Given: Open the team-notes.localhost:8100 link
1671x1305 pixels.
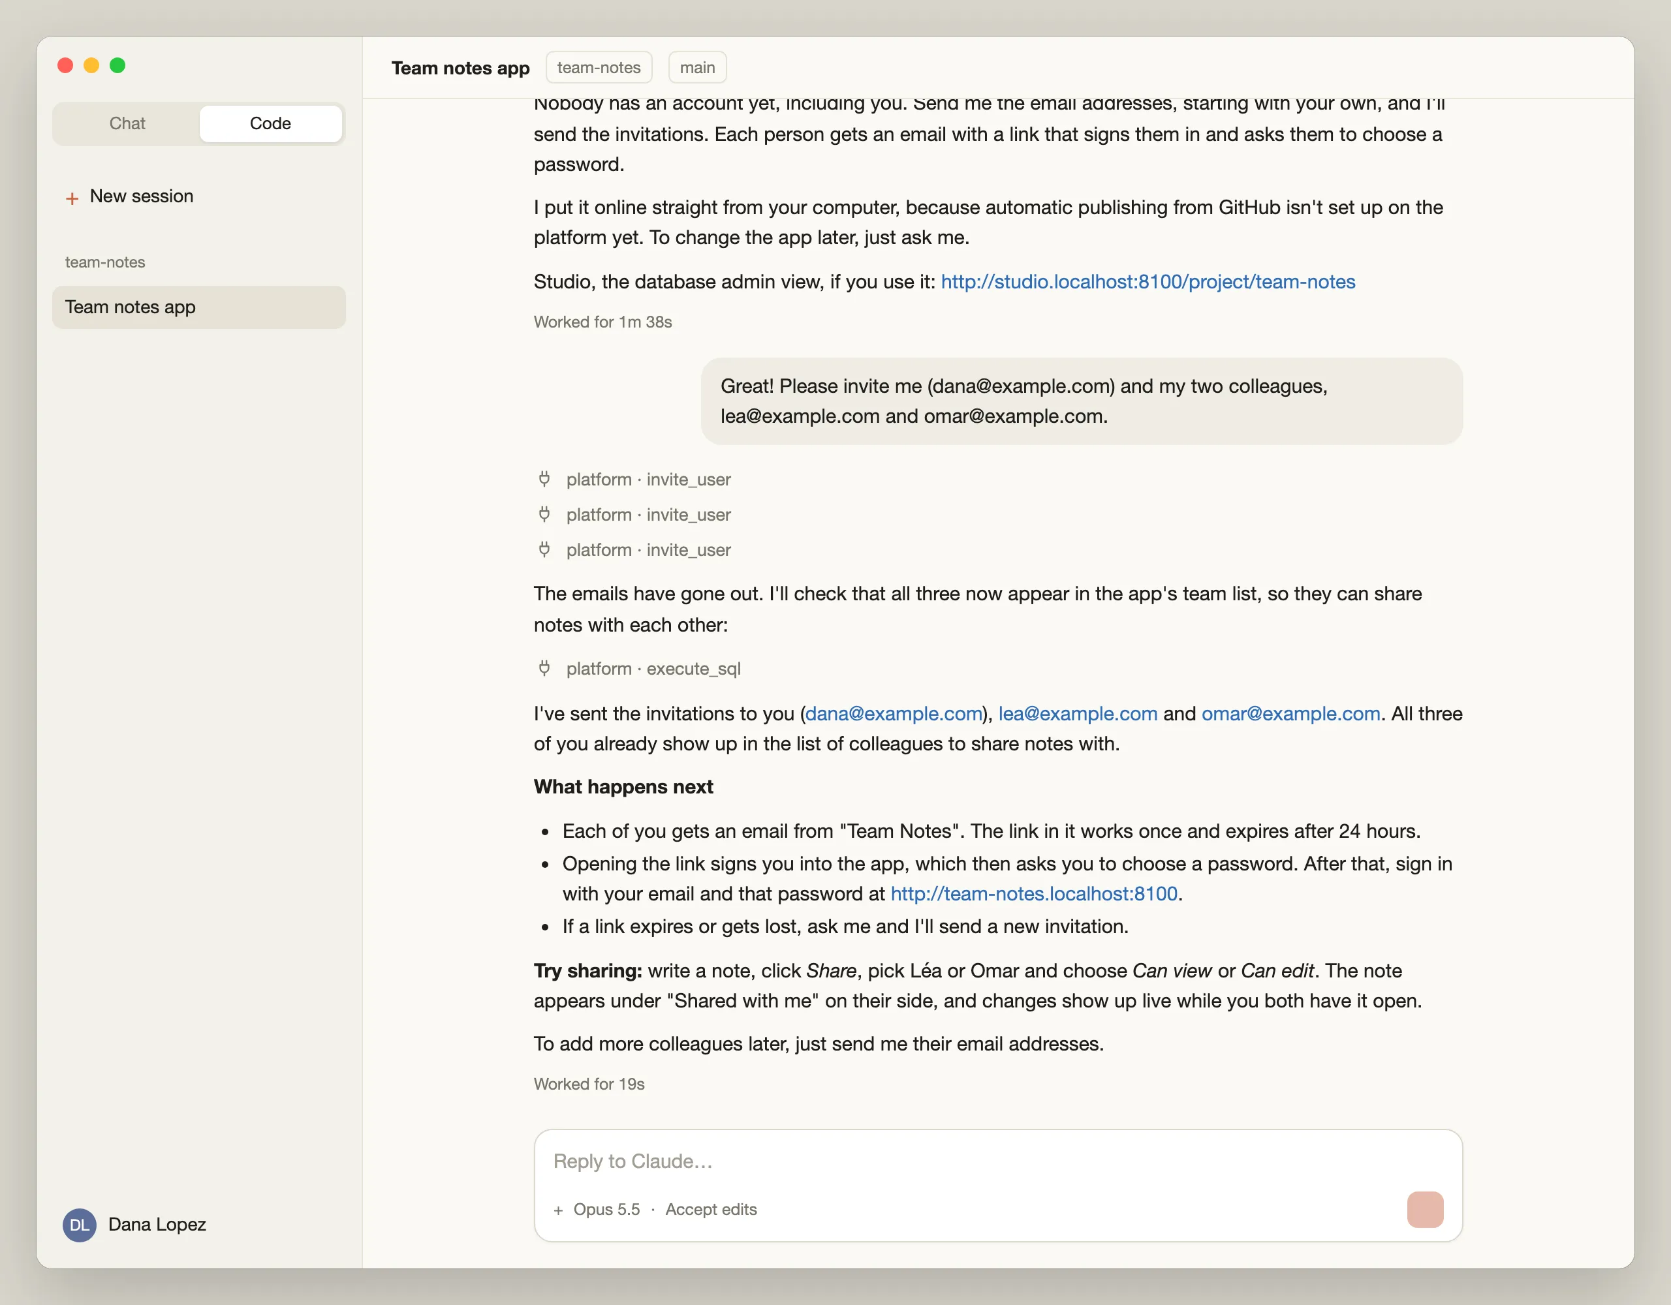Looking at the screenshot, I should pyautogui.click(x=1034, y=893).
